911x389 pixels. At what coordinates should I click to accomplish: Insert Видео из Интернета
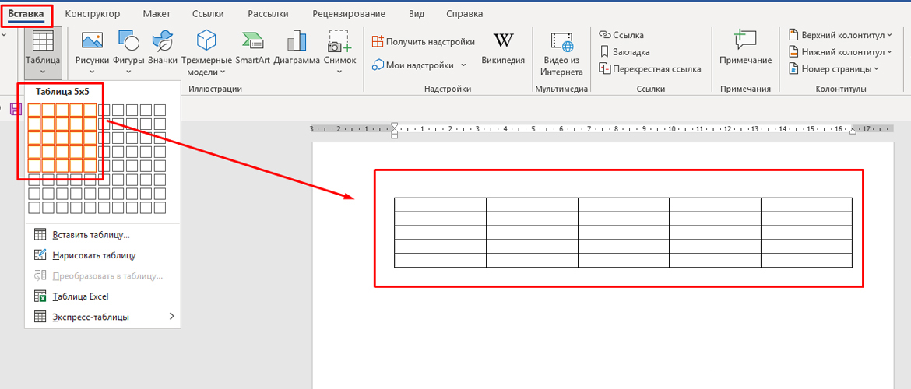561,44
